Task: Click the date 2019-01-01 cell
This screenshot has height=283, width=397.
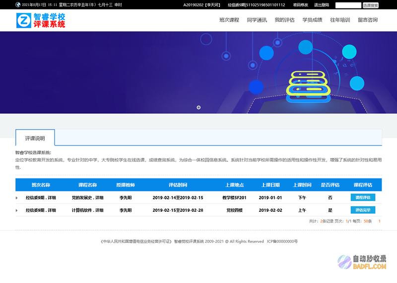Action: tap(270, 198)
